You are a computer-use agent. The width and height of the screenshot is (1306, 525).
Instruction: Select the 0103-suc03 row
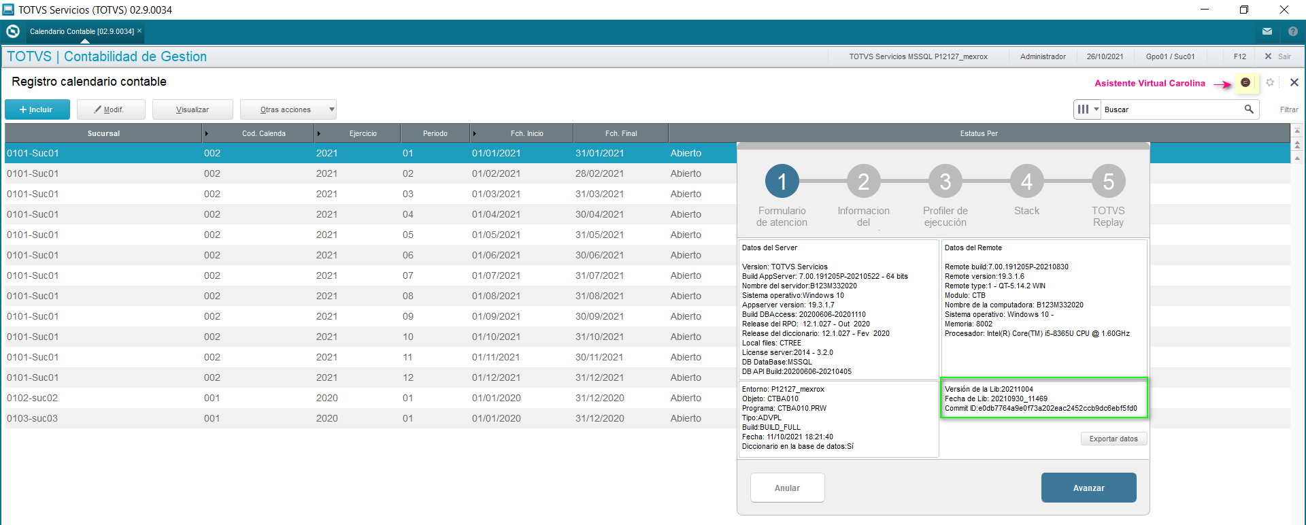371,418
